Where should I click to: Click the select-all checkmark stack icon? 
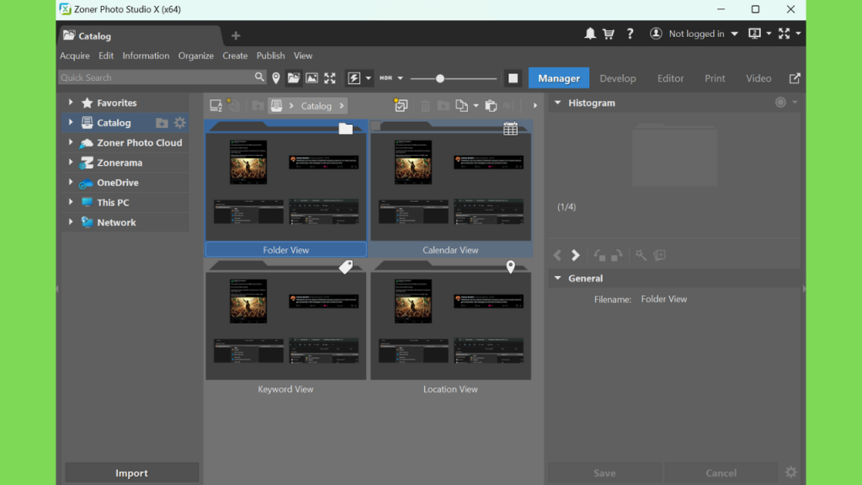[x=401, y=105]
